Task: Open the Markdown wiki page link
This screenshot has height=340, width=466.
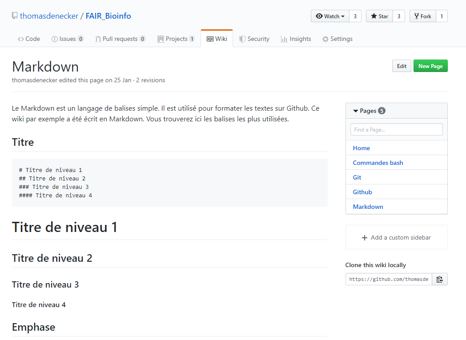Action: pos(368,207)
